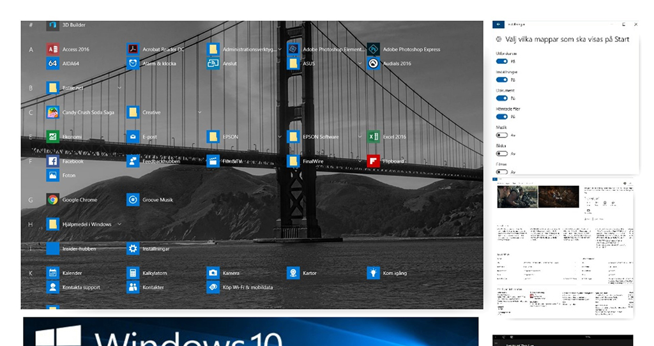Open Kom igång lightbulb app

click(386, 273)
